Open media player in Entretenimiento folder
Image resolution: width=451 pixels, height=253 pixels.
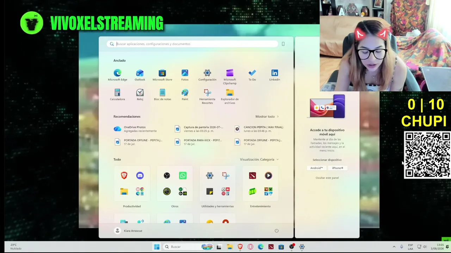268,175
